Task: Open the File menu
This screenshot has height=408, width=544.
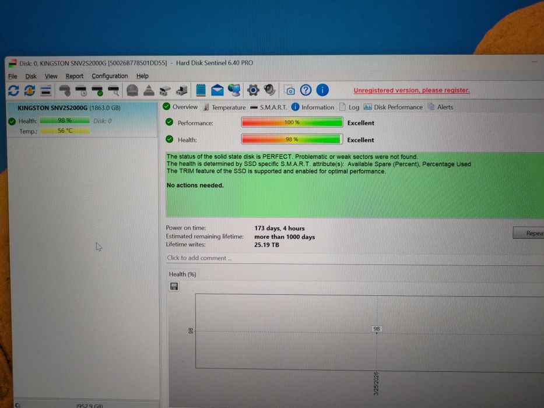Action: click(12, 76)
